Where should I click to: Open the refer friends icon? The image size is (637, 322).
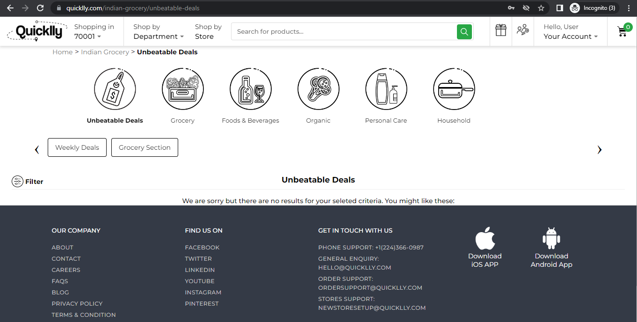tap(522, 31)
